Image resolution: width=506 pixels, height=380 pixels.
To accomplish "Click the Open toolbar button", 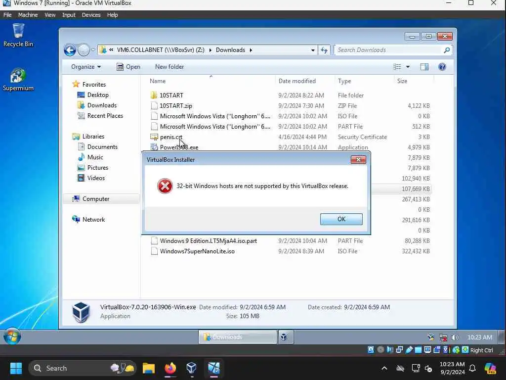I will (x=128, y=67).
